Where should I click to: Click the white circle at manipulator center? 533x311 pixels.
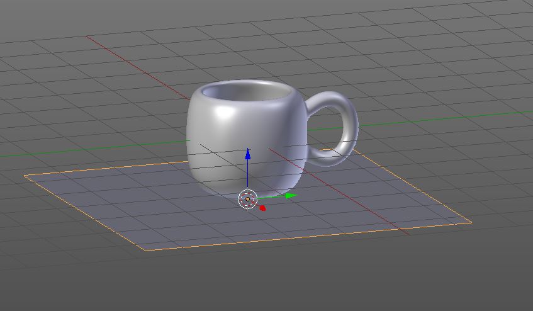point(247,199)
